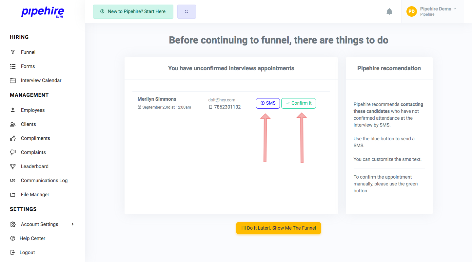The width and height of the screenshot is (472, 262).
Task: Open the Communications Log page
Action: 44,181
